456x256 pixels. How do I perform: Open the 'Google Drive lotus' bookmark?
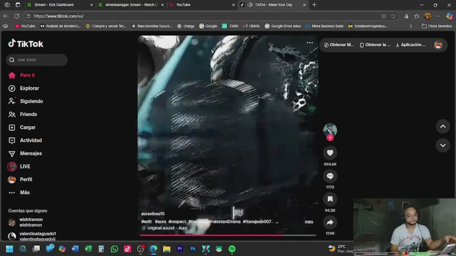tap(283, 26)
